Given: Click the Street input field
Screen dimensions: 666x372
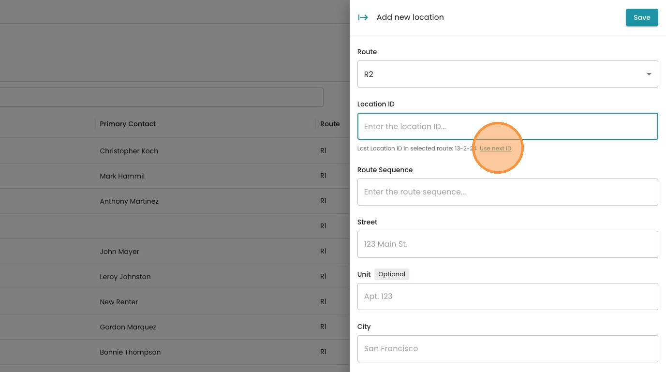Looking at the screenshot, I should 507,244.
